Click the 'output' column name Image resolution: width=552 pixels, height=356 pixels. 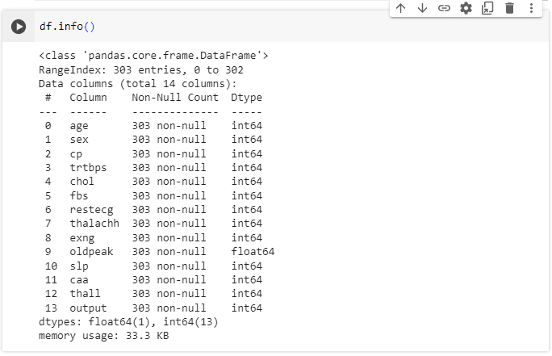click(88, 308)
